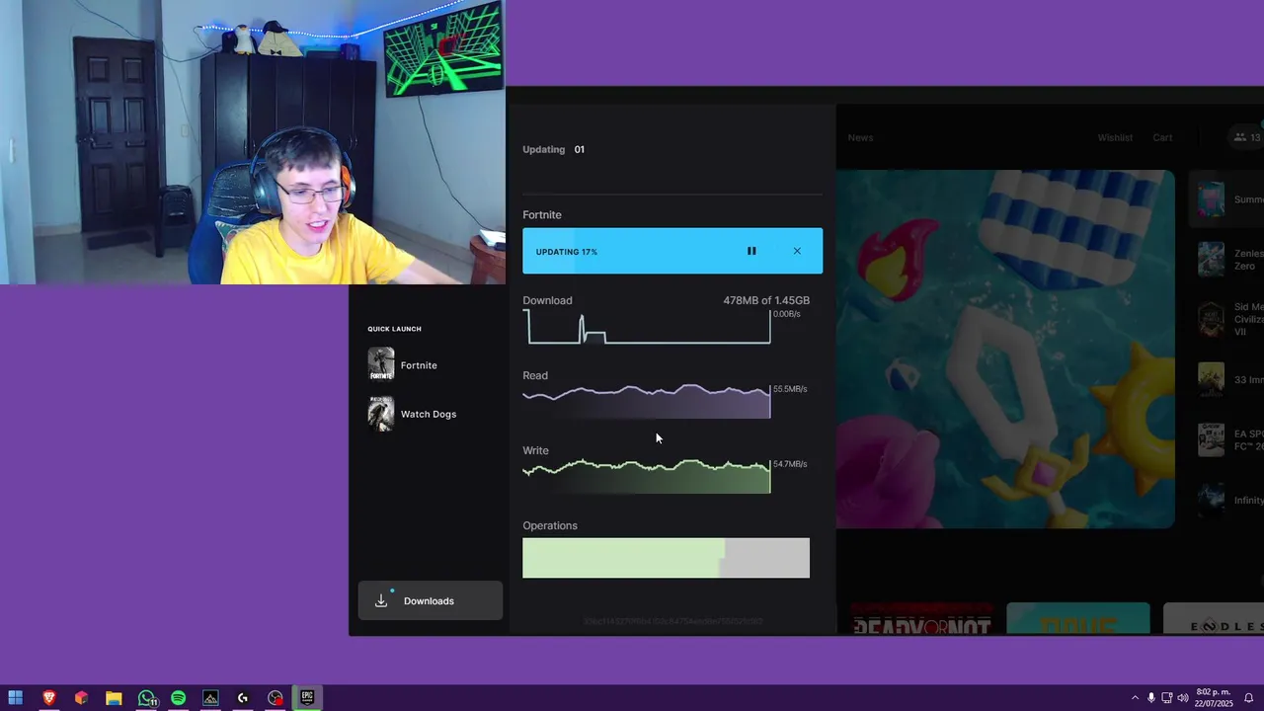Select the Summer item in featured list
This screenshot has width=1264, height=711.
coord(1227,198)
